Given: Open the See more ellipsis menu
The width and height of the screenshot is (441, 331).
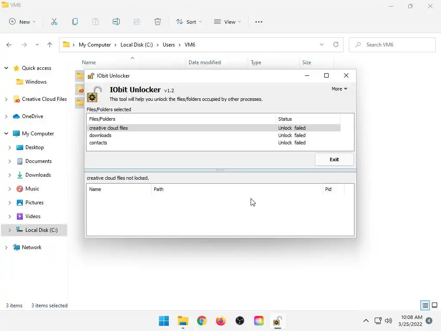Looking at the screenshot, I should 258,22.
